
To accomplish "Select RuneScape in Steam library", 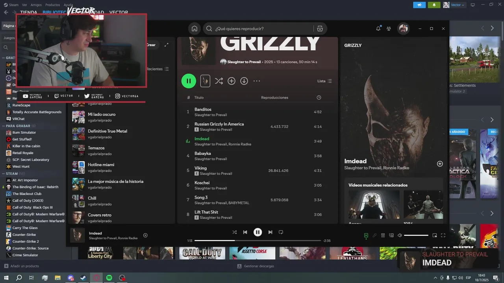I will pos(21,105).
